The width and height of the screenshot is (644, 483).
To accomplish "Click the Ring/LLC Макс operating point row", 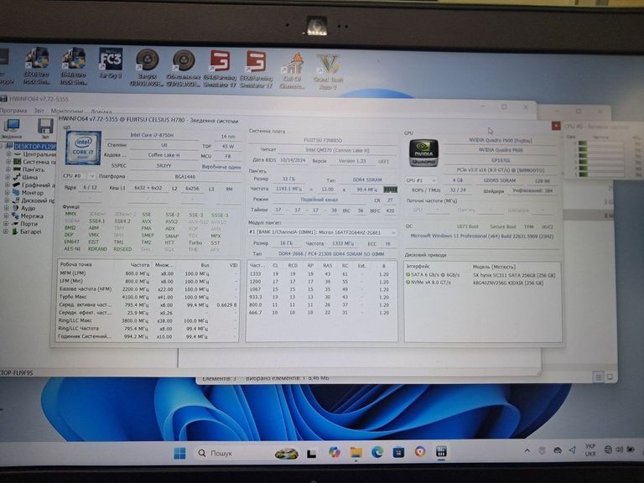I will click(x=148, y=321).
